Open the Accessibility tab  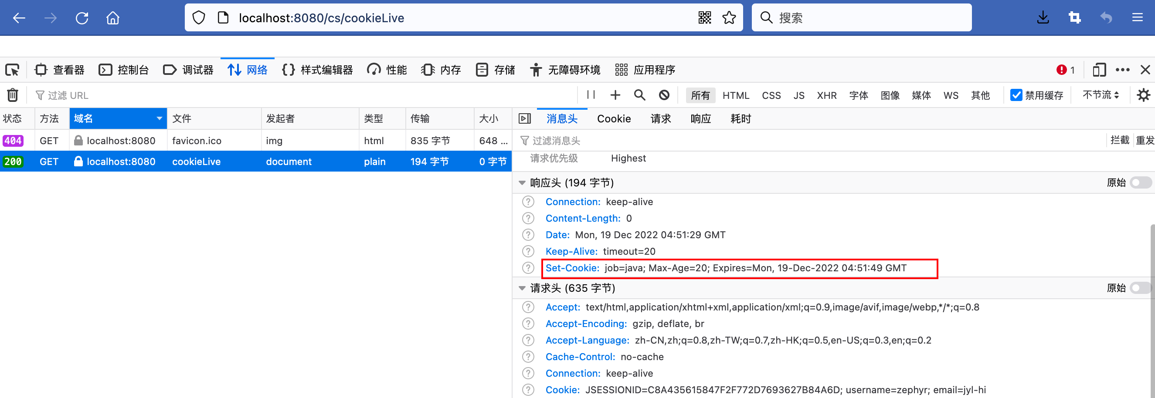click(565, 70)
